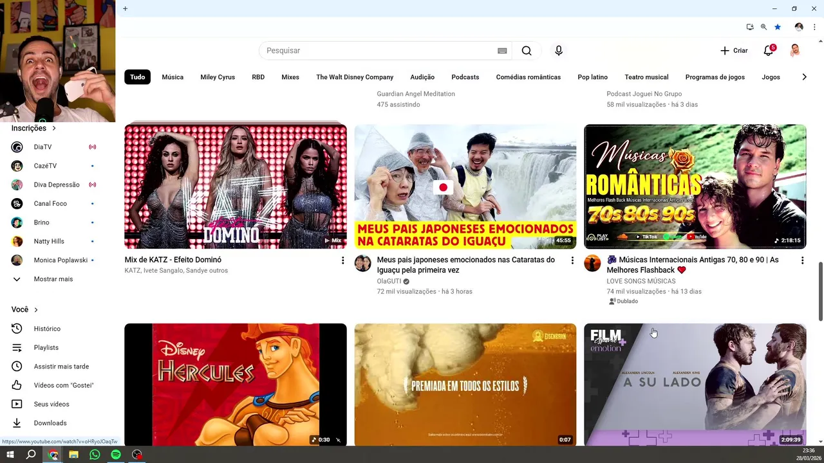The width and height of the screenshot is (824, 463).
Task: Open Vídeos com "Gostei"
Action: [53, 385]
